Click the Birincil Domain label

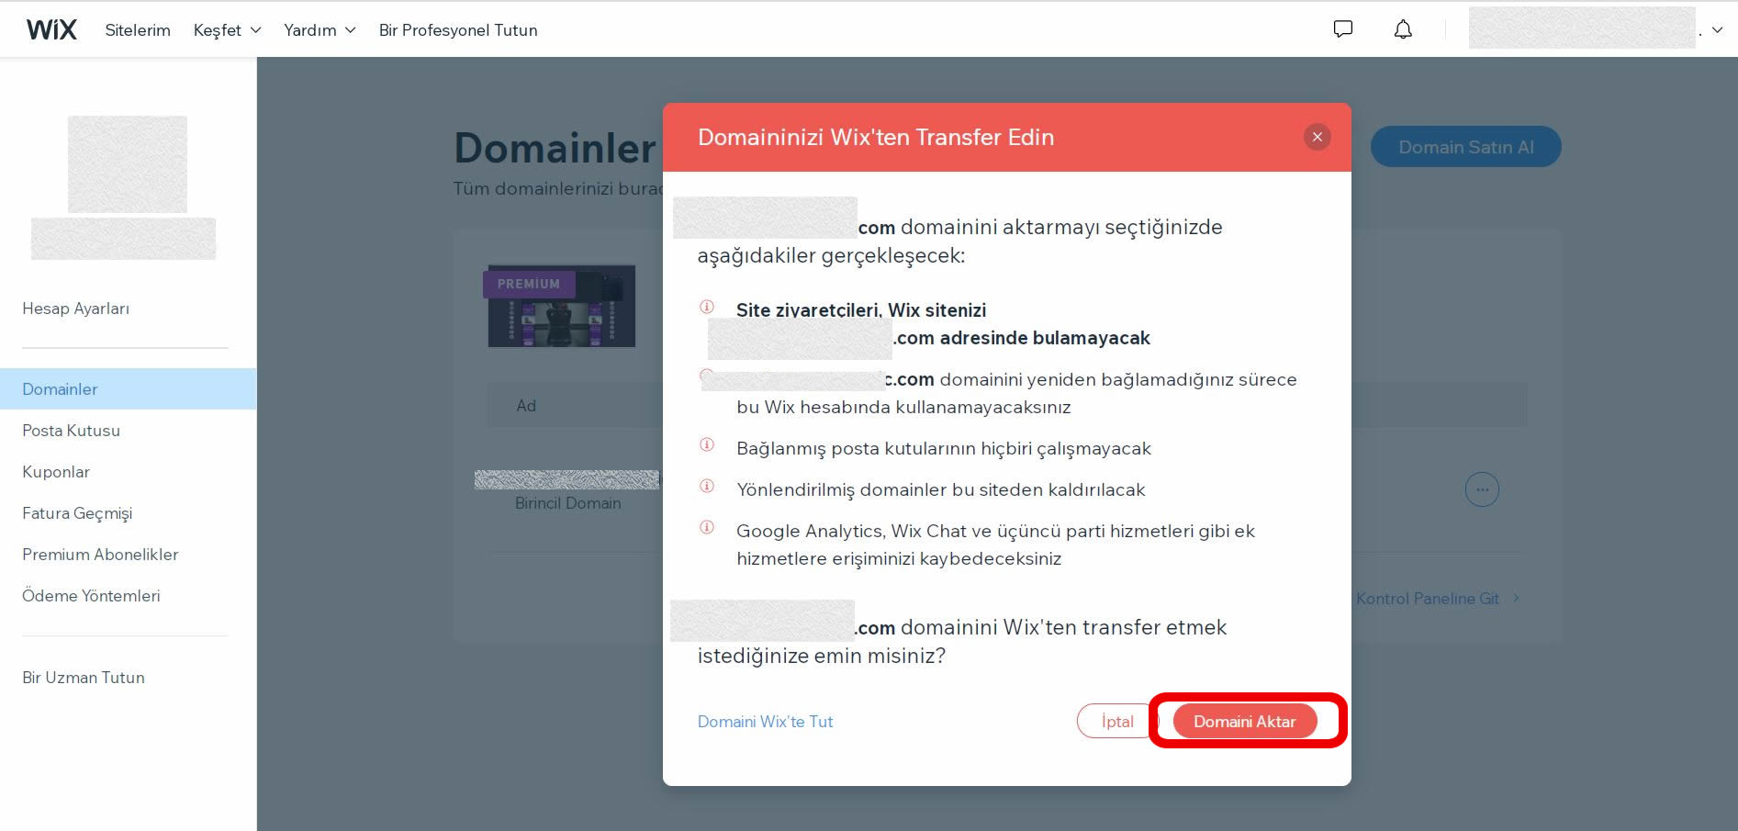pos(567,503)
